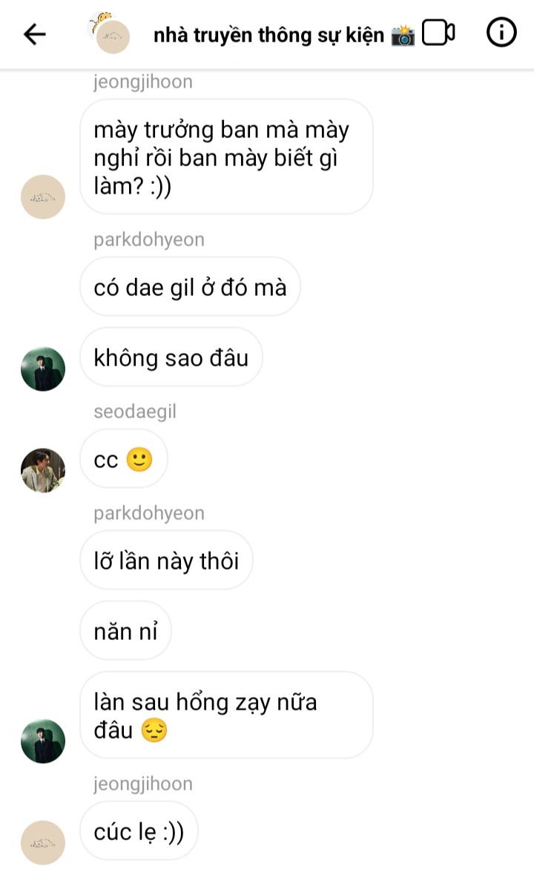
Task: Tap the first parkdohyeon username label
Action: click(x=148, y=239)
